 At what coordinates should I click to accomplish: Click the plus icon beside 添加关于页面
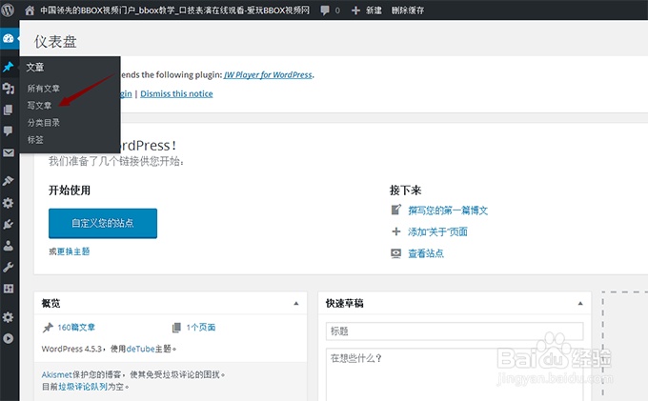click(395, 231)
